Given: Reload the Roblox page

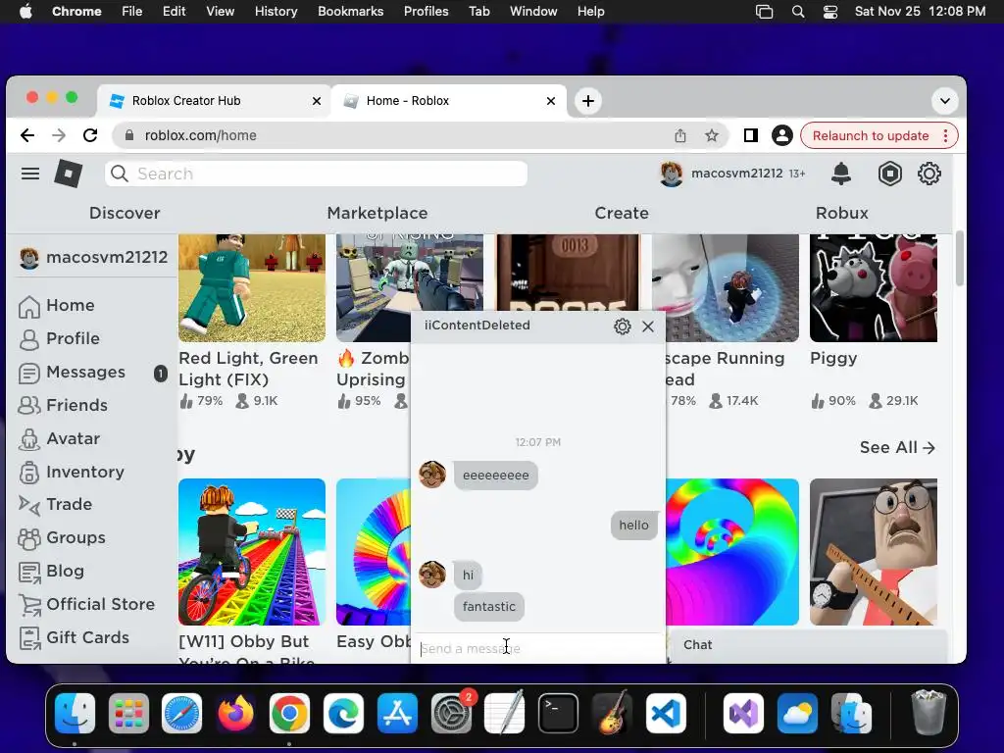Looking at the screenshot, I should (90, 135).
